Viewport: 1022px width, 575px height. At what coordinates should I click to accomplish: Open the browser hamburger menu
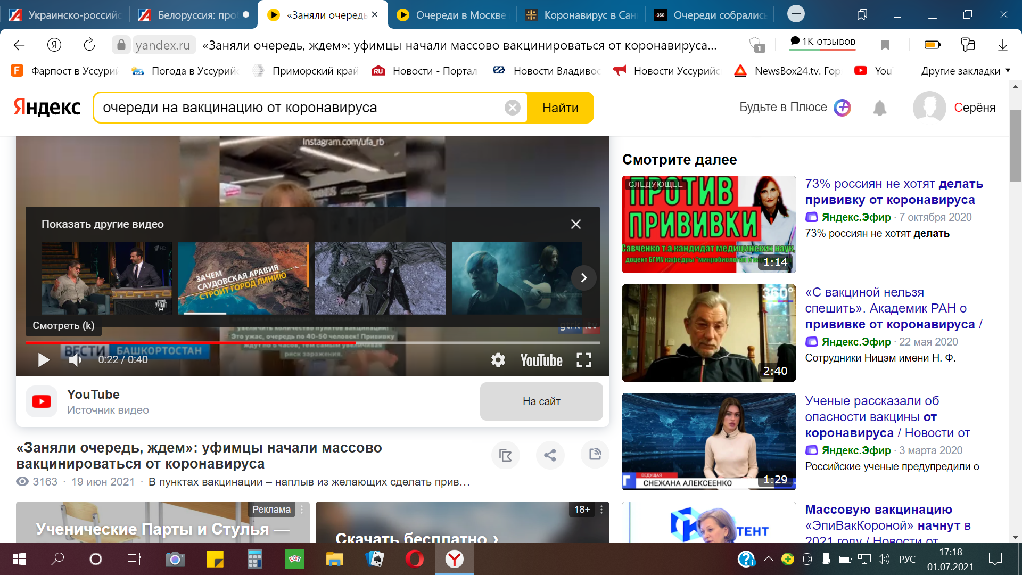click(x=897, y=14)
